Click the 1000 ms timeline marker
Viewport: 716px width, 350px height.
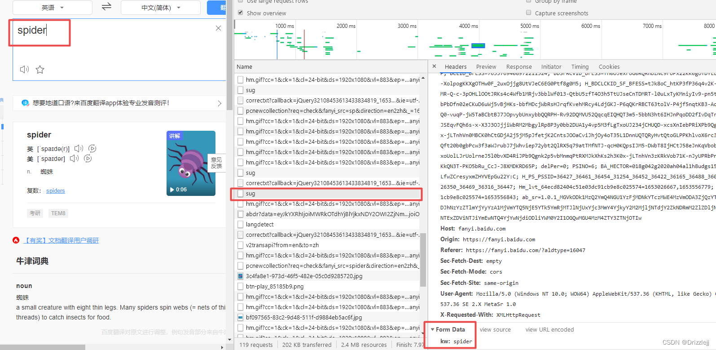coord(285,26)
